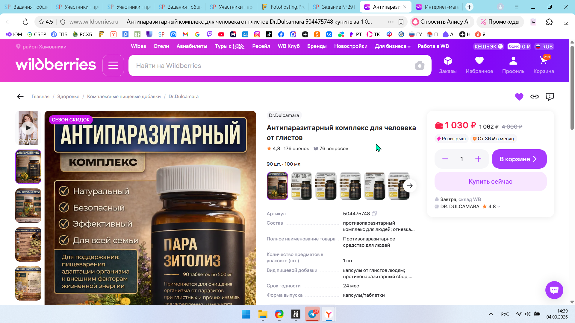The image size is (575, 323).
Task: Copy the article number 504475748
Action: click(x=374, y=214)
